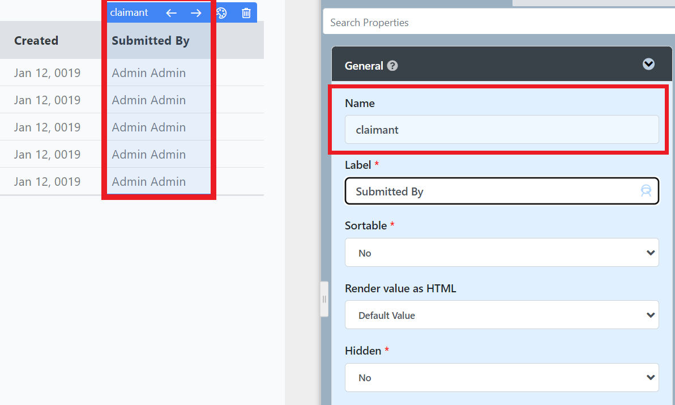
Task: Open the Render value as HTML dropdown
Action: tap(501, 315)
